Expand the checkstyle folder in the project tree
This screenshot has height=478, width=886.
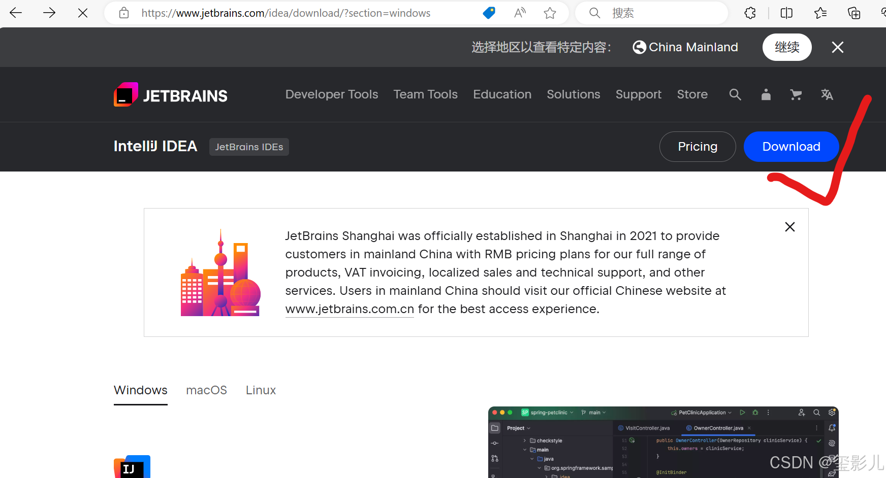524,440
